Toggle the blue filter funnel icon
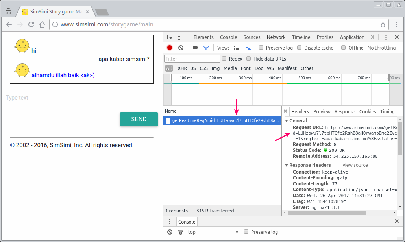405x242 pixels. pyautogui.click(x=206, y=48)
